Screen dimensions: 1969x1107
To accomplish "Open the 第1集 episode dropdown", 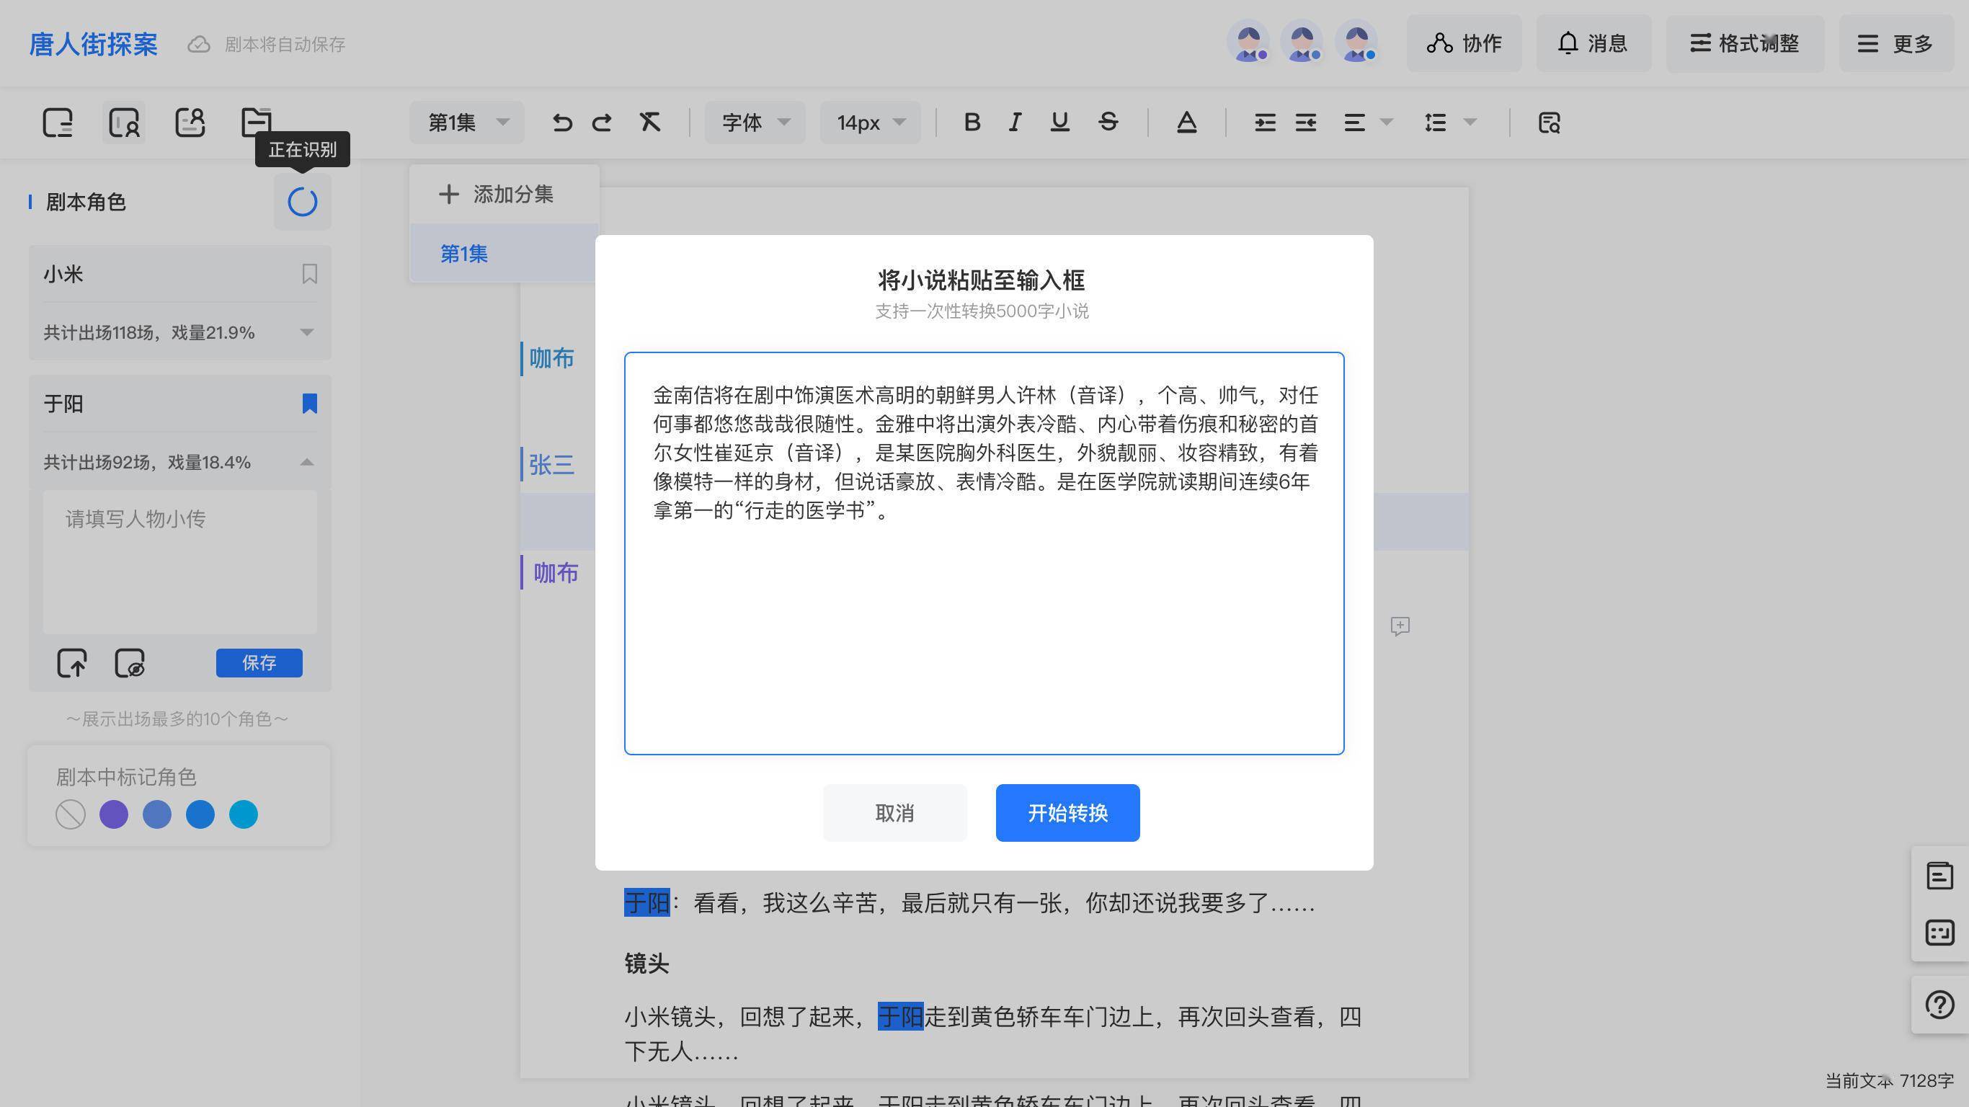I will click(x=466, y=123).
